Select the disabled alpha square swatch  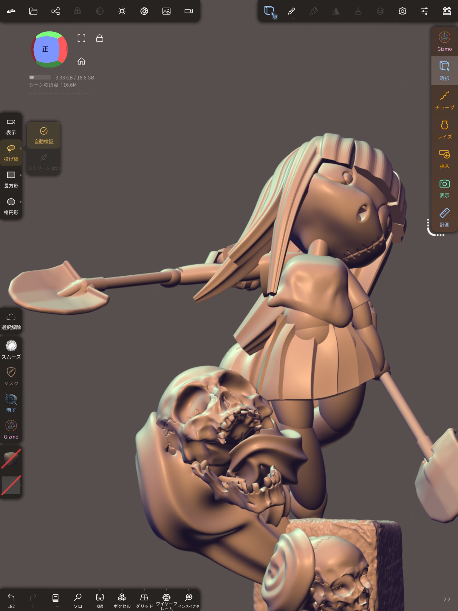[11, 485]
